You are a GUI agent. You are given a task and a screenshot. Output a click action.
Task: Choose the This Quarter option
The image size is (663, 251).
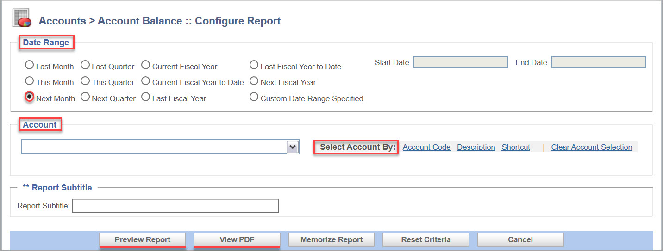click(x=85, y=81)
